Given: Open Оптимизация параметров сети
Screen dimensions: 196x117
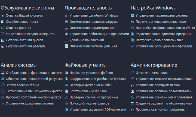Looking at the screenshot, I should (93, 28).
